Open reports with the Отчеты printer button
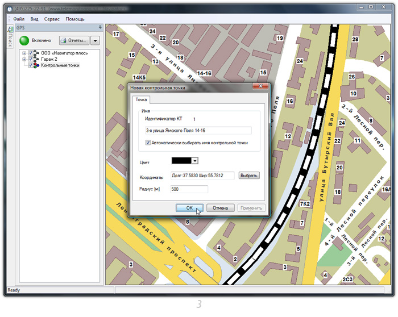 tap(74, 40)
